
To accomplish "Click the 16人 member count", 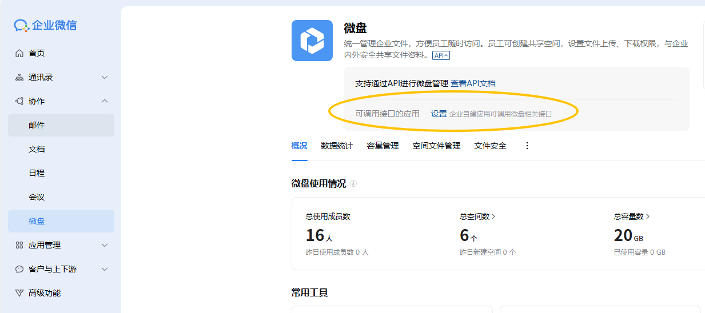I will (319, 235).
